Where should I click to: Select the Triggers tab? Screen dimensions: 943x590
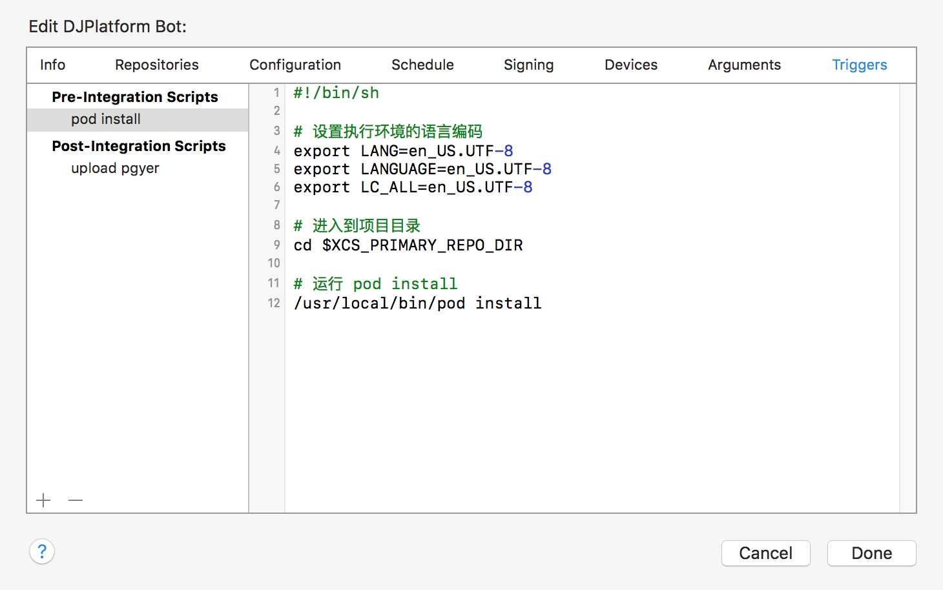[x=859, y=65]
